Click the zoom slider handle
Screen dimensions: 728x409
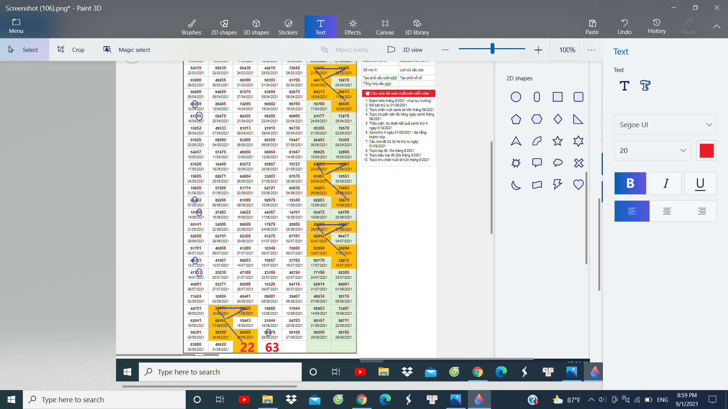492,48
